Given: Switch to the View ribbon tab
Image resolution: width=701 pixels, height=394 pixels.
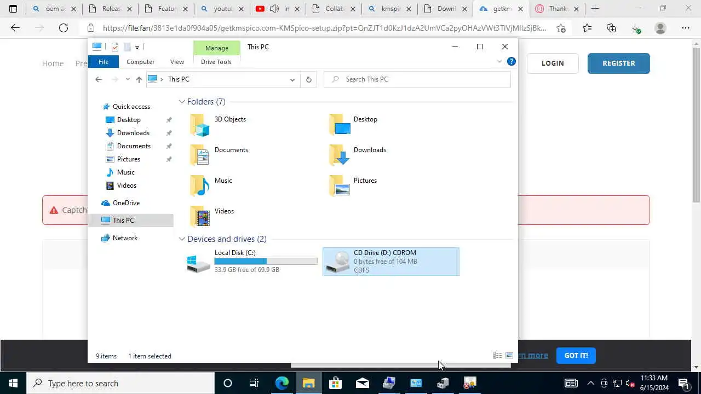Looking at the screenshot, I should coord(177,62).
